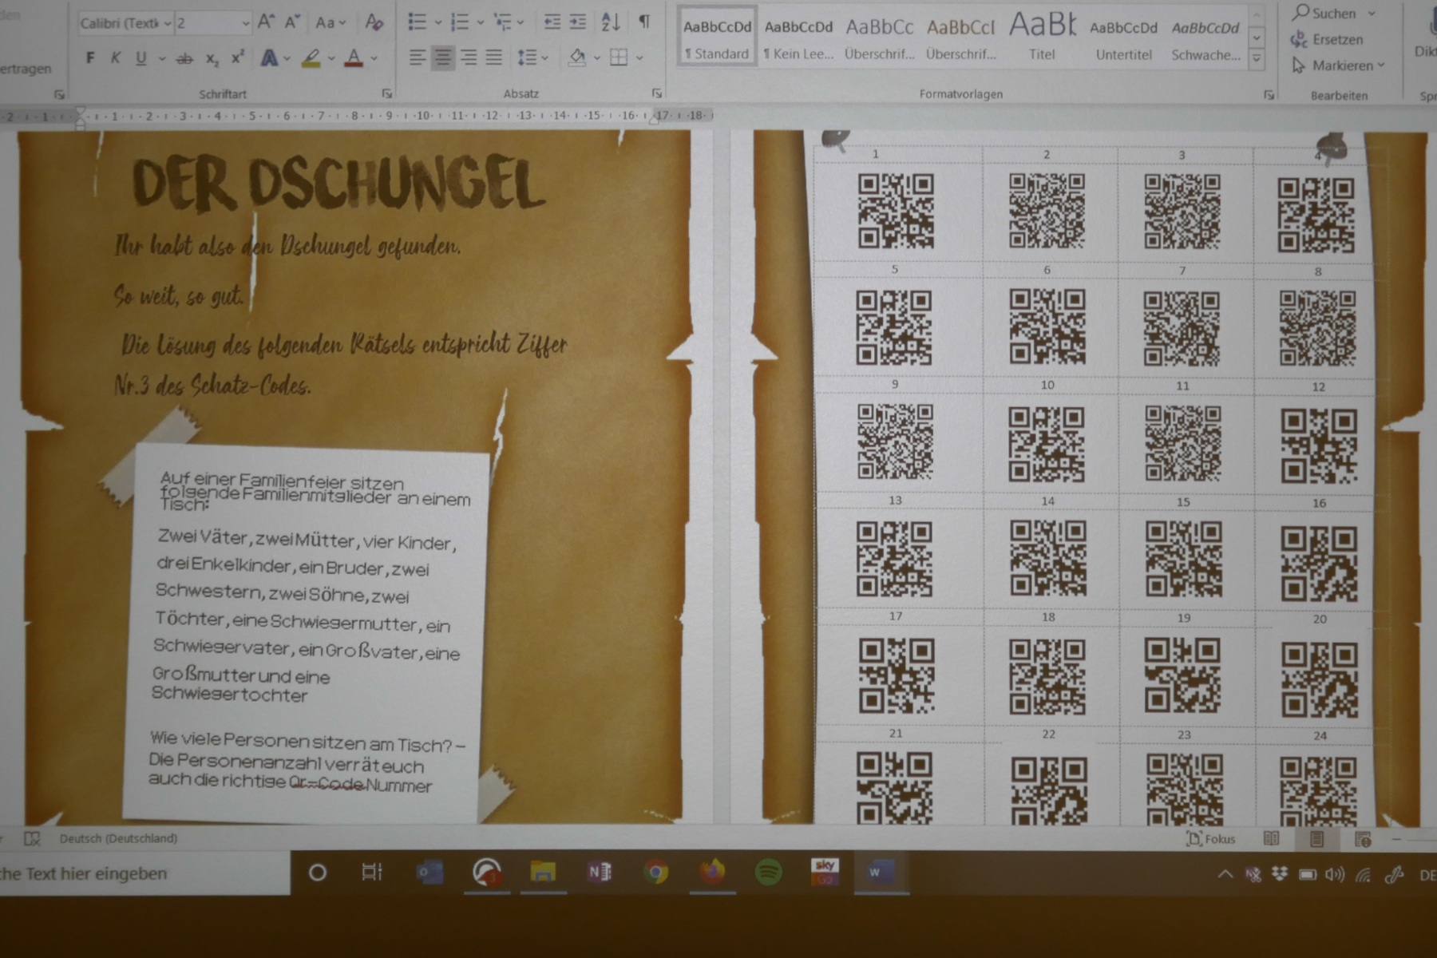Apply the red font color swatch
The image size is (1437, 958).
click(354, 58)
